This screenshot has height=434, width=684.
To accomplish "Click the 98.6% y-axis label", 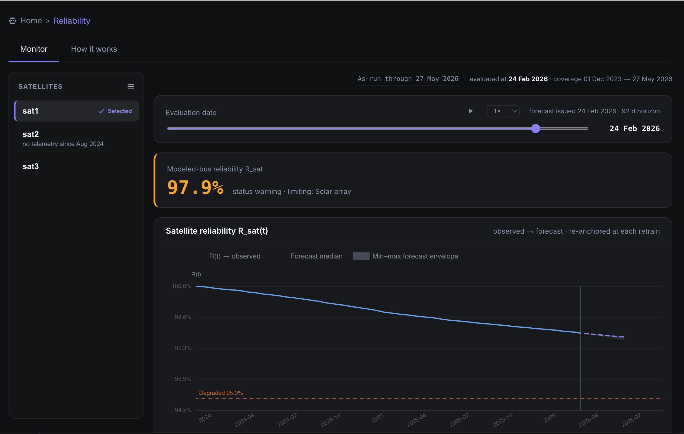I will pos(183,317).
